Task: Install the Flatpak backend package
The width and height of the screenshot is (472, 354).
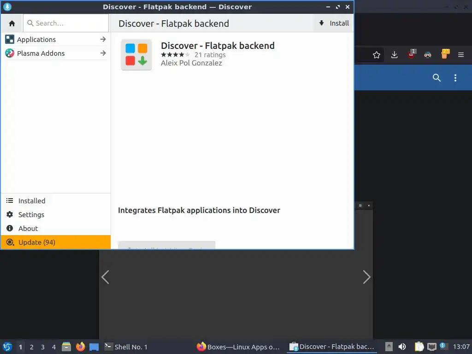Action: (x=334, y=23)
